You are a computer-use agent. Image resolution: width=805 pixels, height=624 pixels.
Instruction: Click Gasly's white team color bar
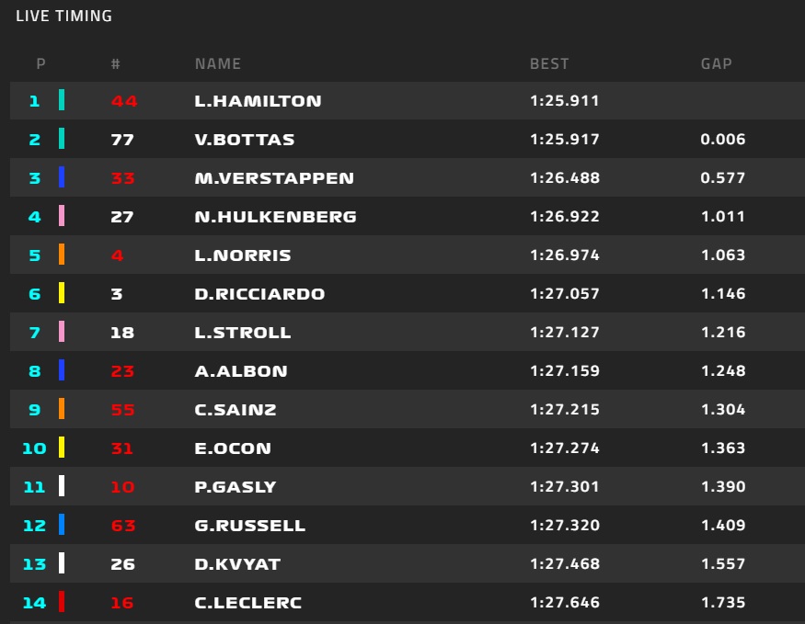pyautogui.click(x=62, y=486)
